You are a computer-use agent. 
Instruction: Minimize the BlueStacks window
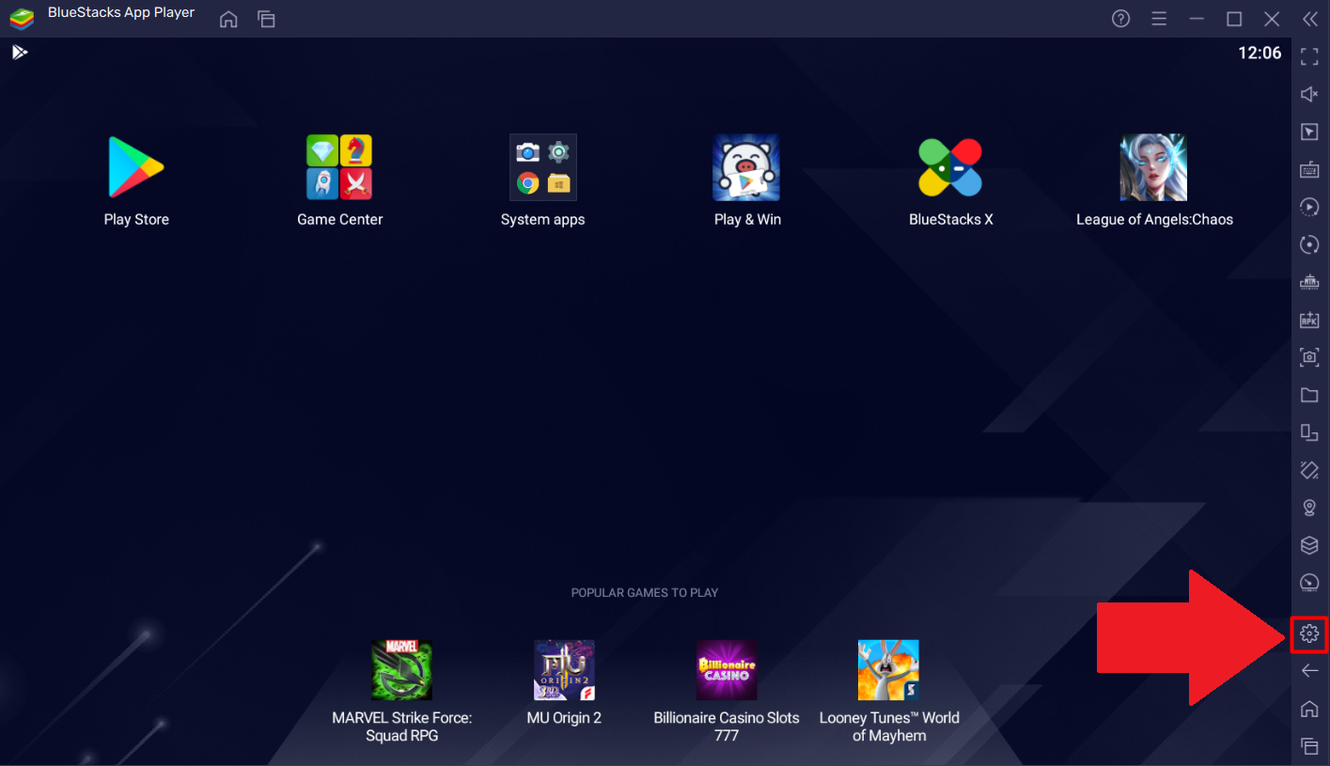coord(1197,19)
